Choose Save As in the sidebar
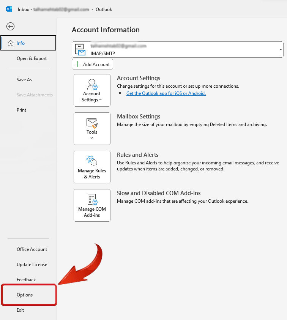The image size is (287, 320). 24,80
